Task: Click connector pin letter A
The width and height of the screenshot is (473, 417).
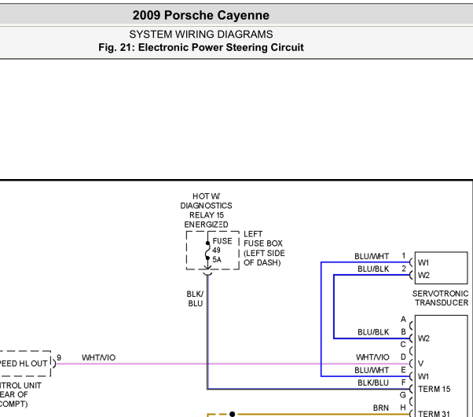Action: click(x=403, y=320)
